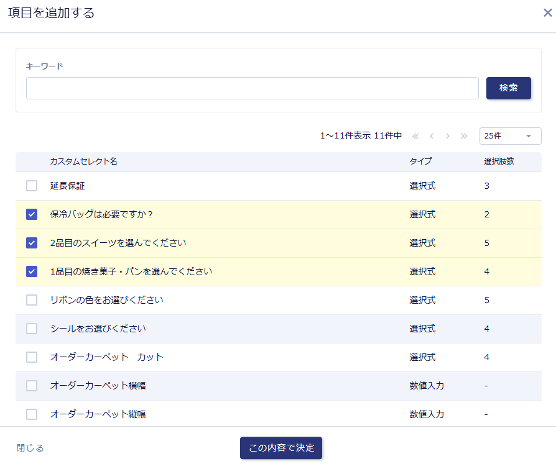This screenshot has height=464, width=556.
Task: Tick the シールをお選びください checkbox
Action: [32, 329]
